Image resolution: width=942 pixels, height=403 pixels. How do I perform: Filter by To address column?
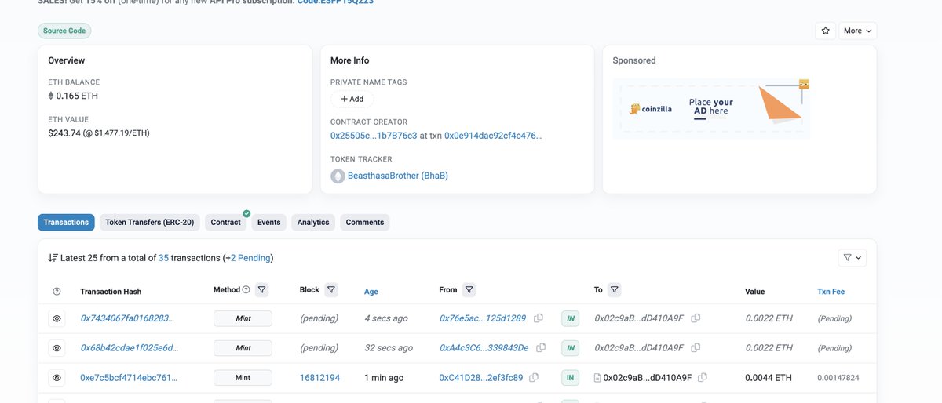pos(615,290)
